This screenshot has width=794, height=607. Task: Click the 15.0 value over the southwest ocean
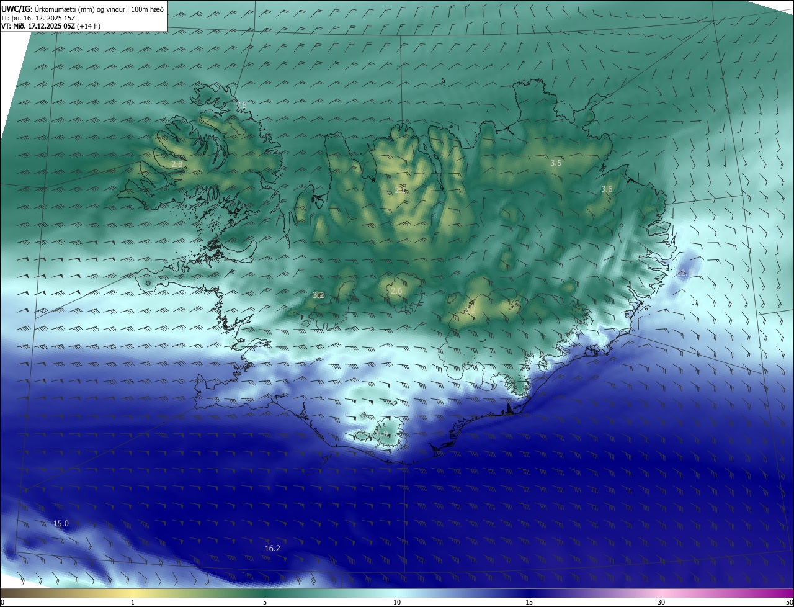(x=61, y=524)
